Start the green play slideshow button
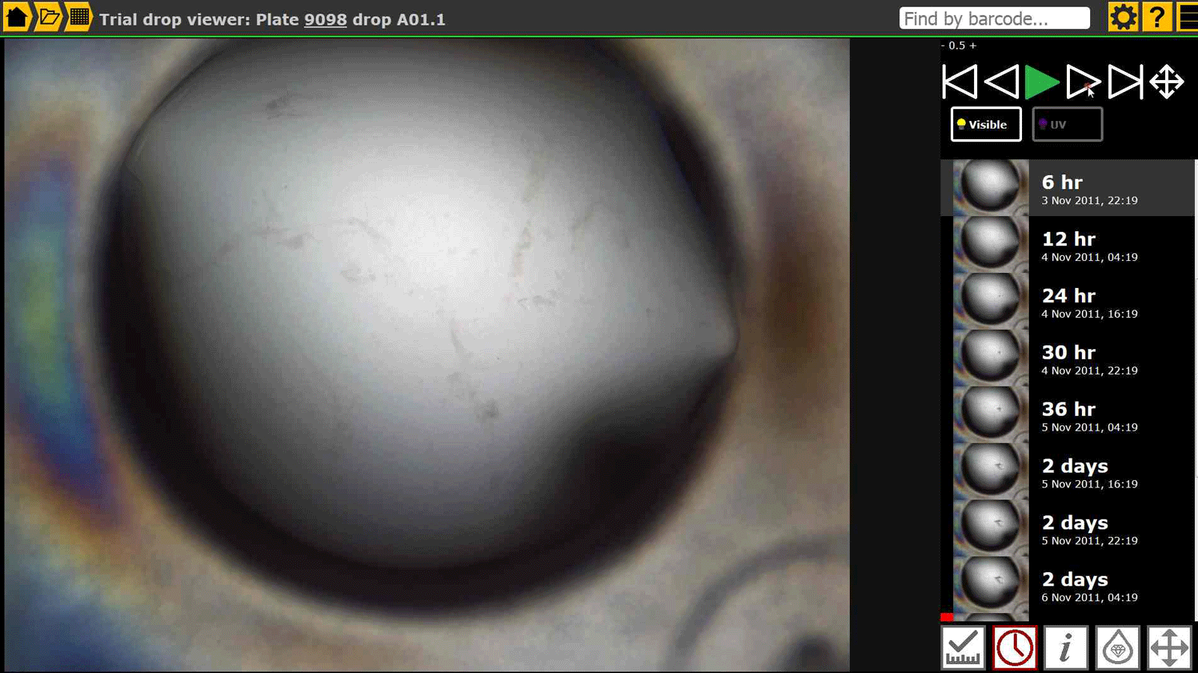This screenshot has height=673, width=1198. tap(1042, 82)
